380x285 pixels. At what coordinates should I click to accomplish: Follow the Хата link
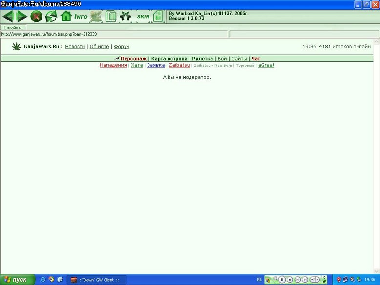(x=137, y=65)
